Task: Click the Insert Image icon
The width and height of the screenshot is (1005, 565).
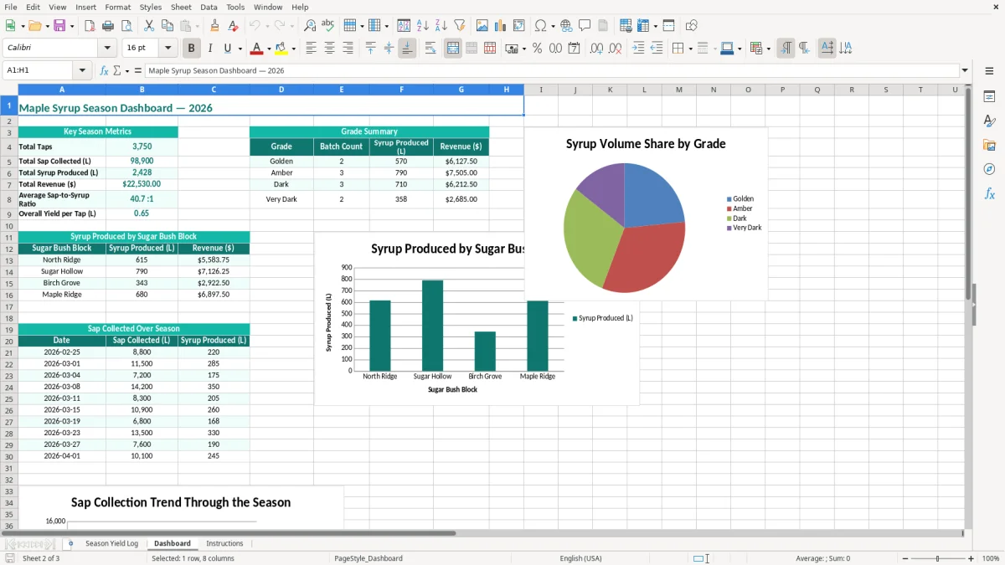Action: pyautogui.click(x=482, y=26)
